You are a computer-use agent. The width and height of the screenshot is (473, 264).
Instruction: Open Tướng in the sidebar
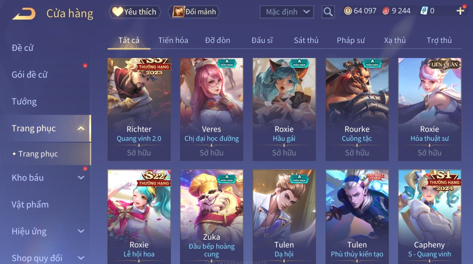click(x=24, y=102)
